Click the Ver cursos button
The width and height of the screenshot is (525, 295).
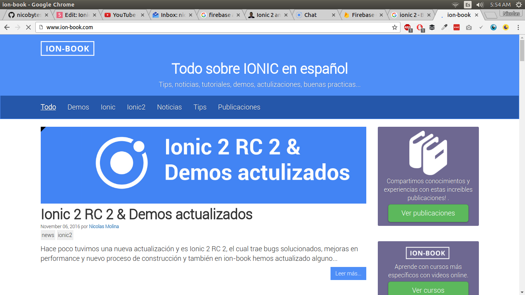(x=428, y=289)
